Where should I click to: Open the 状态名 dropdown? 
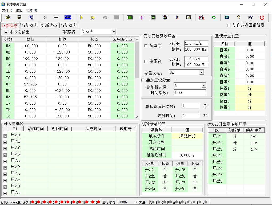point(114,32)
